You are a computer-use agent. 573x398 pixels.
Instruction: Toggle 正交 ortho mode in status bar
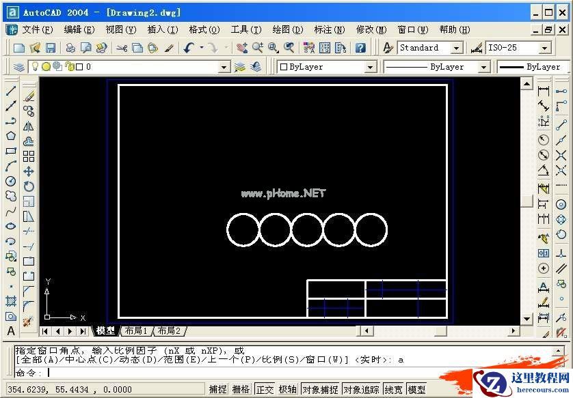point(265,389)
